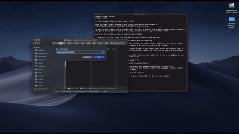Screen dimensions: 239x134
Task: Click the Favorites header in the sidebar
Action: pos(37,47)
